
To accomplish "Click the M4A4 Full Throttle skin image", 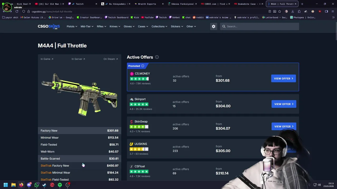I will click(80, 94).
